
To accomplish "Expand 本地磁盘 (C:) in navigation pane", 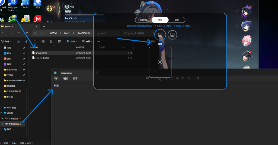I will (x=2, y=118).
